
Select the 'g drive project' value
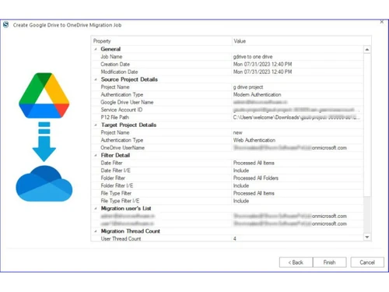click(x=248, y=87)
